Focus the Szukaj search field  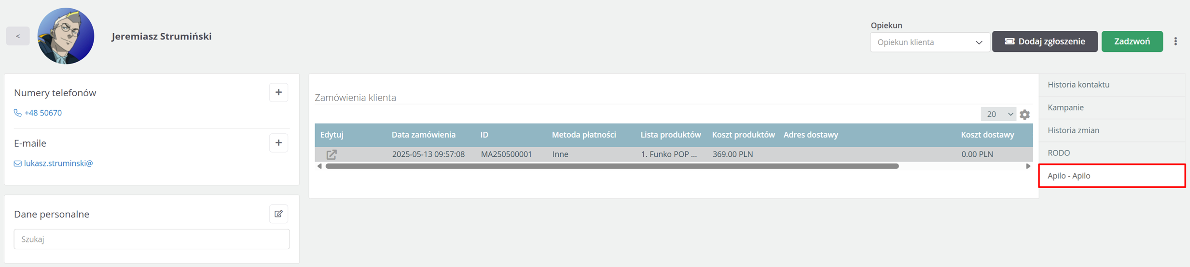click(152, 239)
